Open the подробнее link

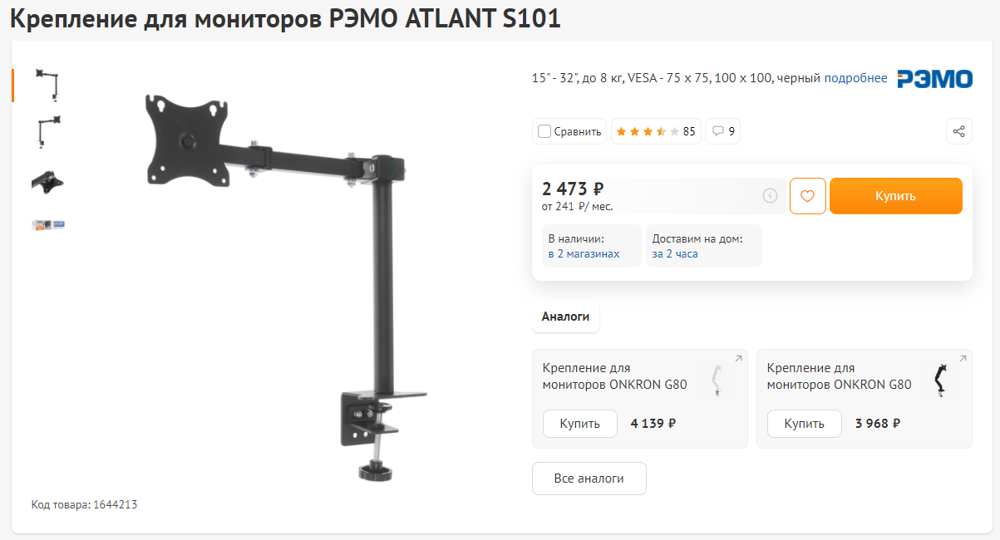point(855,78)
